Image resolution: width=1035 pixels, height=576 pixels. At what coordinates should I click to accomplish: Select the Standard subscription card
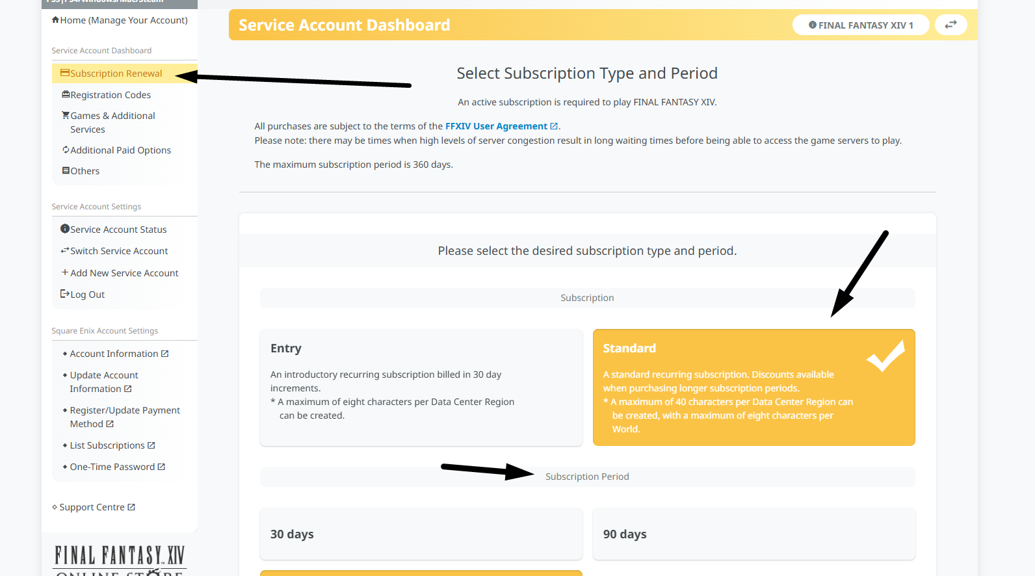point(753,387)
